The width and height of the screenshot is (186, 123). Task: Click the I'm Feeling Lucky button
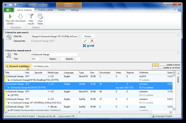tap(41, 66)
